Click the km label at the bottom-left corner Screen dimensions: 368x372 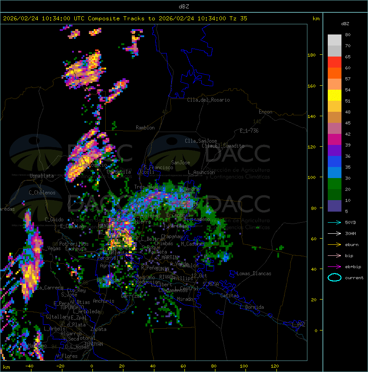[x=7, y=367]
